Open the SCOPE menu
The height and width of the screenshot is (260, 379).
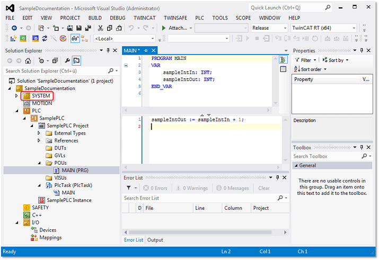click(x=243, y=18)
